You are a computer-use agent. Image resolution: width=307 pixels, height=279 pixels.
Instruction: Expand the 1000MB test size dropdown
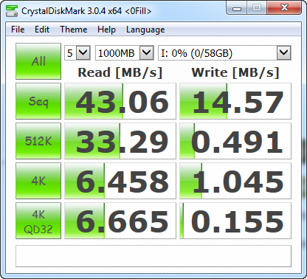pos(125,52)
